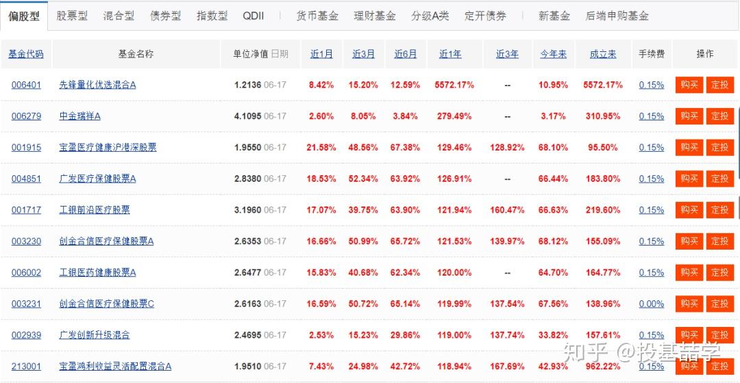Image resolution: width=740 pixels, height=383 pixels.
Task: Click 定投 button for 工银前沿医疗股票
Action: 719,210
